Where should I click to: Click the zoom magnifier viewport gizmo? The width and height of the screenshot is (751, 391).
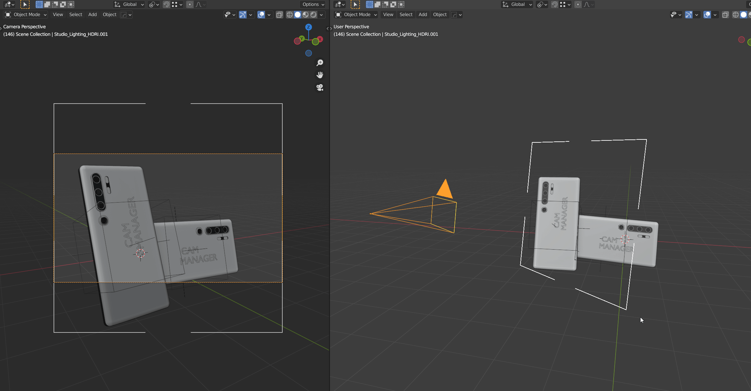tap(320, 62)
